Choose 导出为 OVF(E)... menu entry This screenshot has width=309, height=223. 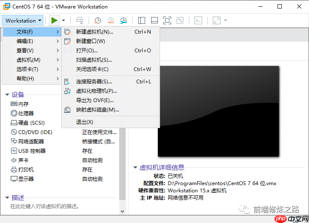pos(111,100)
